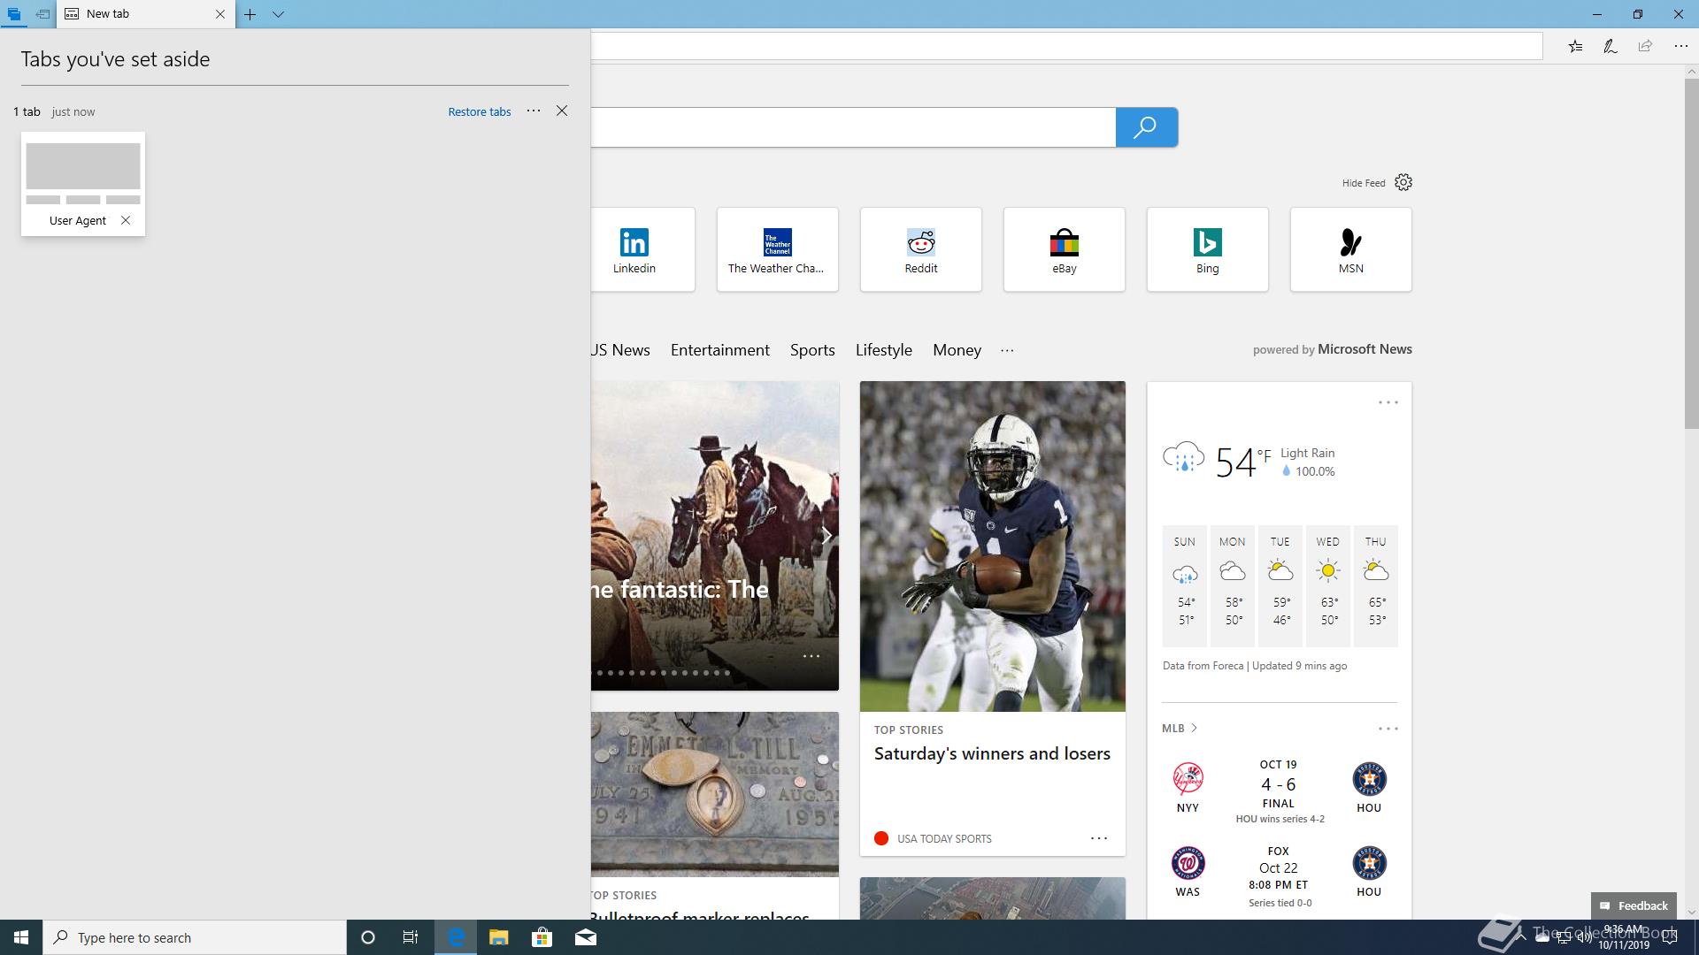Open the Saturday's winners and losers story
The image size is (1699, 955).
click(992, 753)
